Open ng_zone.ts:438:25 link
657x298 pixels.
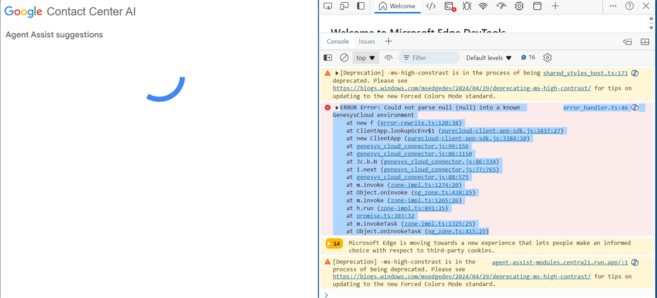point(445,193)
